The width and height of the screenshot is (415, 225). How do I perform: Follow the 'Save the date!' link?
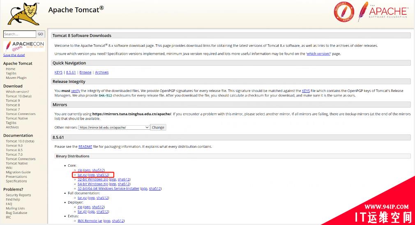point(14,55)
